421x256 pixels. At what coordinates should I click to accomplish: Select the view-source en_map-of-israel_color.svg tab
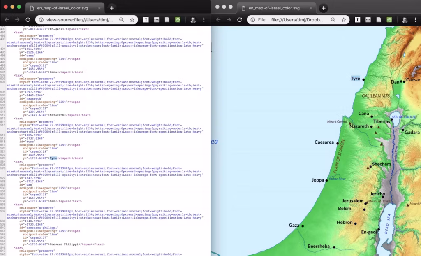[x=62, y=8]
